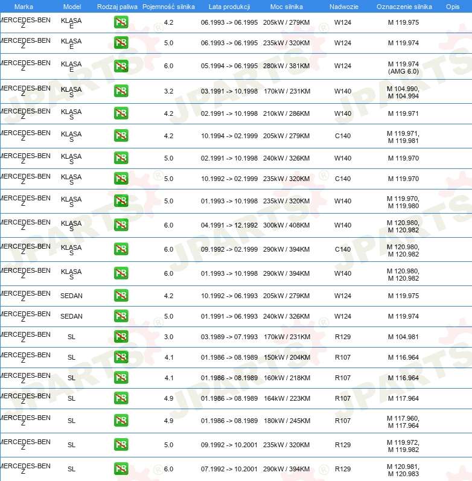The height and width of the screenshot is (481, 472).
Task: Click fuel icon in the M 120.983 row
Action: pos(121,469)
